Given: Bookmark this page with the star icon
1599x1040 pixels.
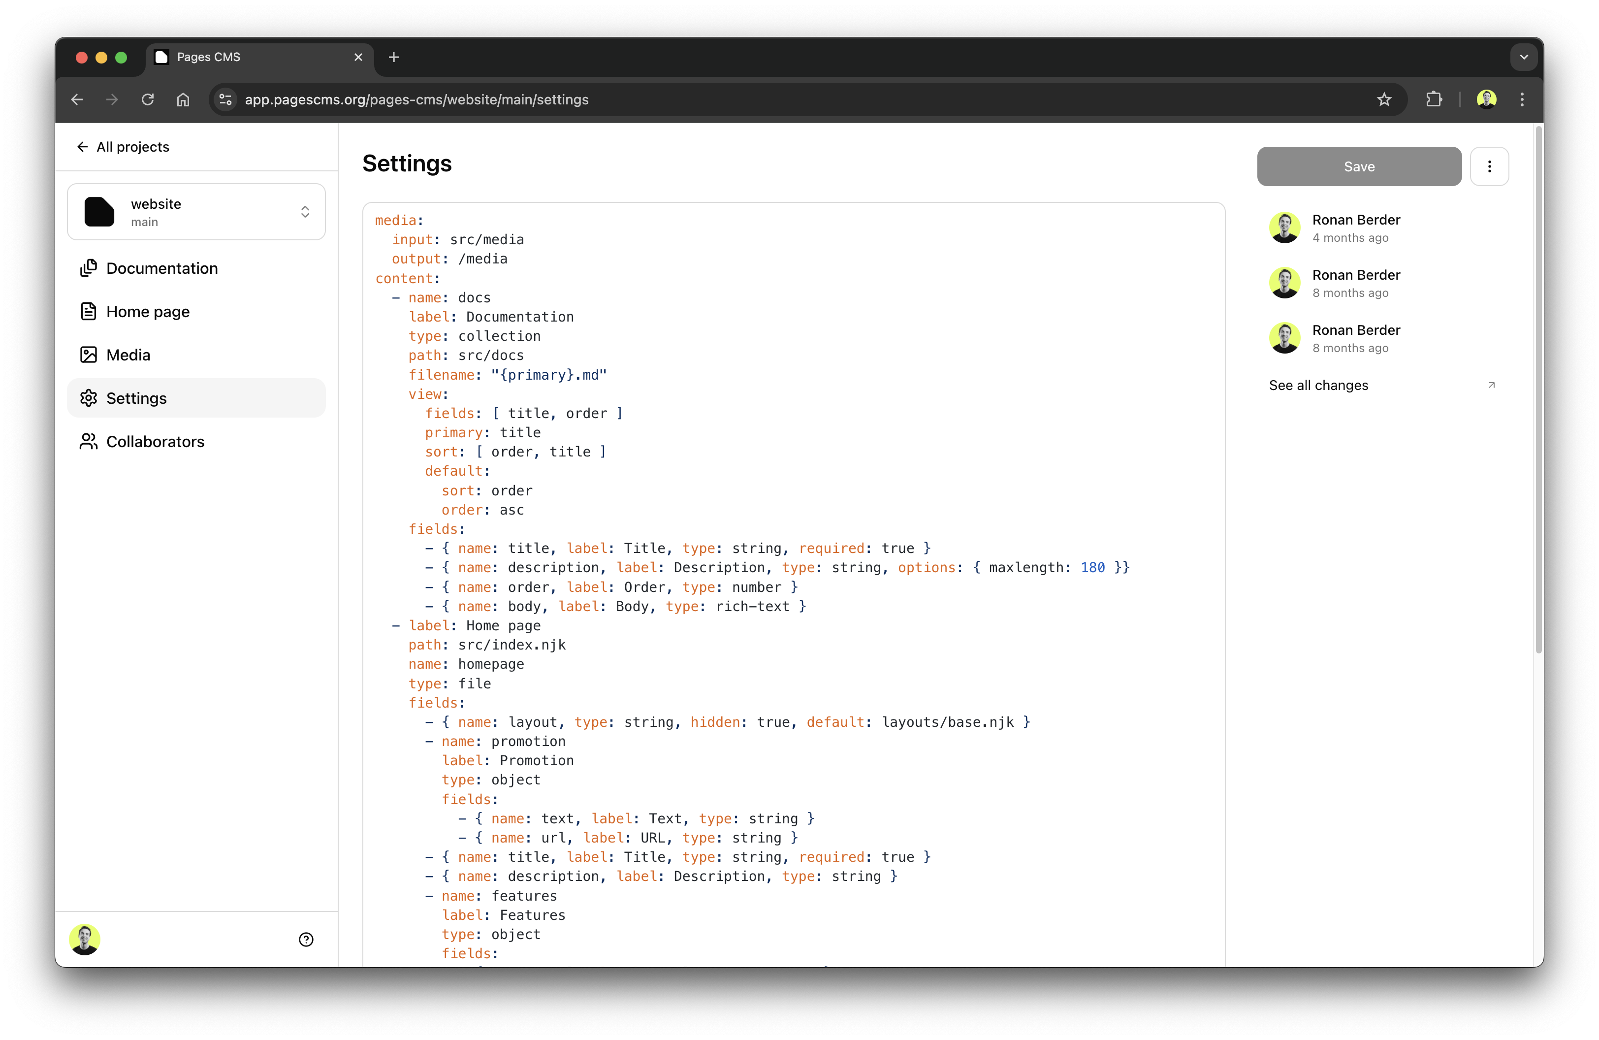Looking at the screenshot, I should (1384, 99).
